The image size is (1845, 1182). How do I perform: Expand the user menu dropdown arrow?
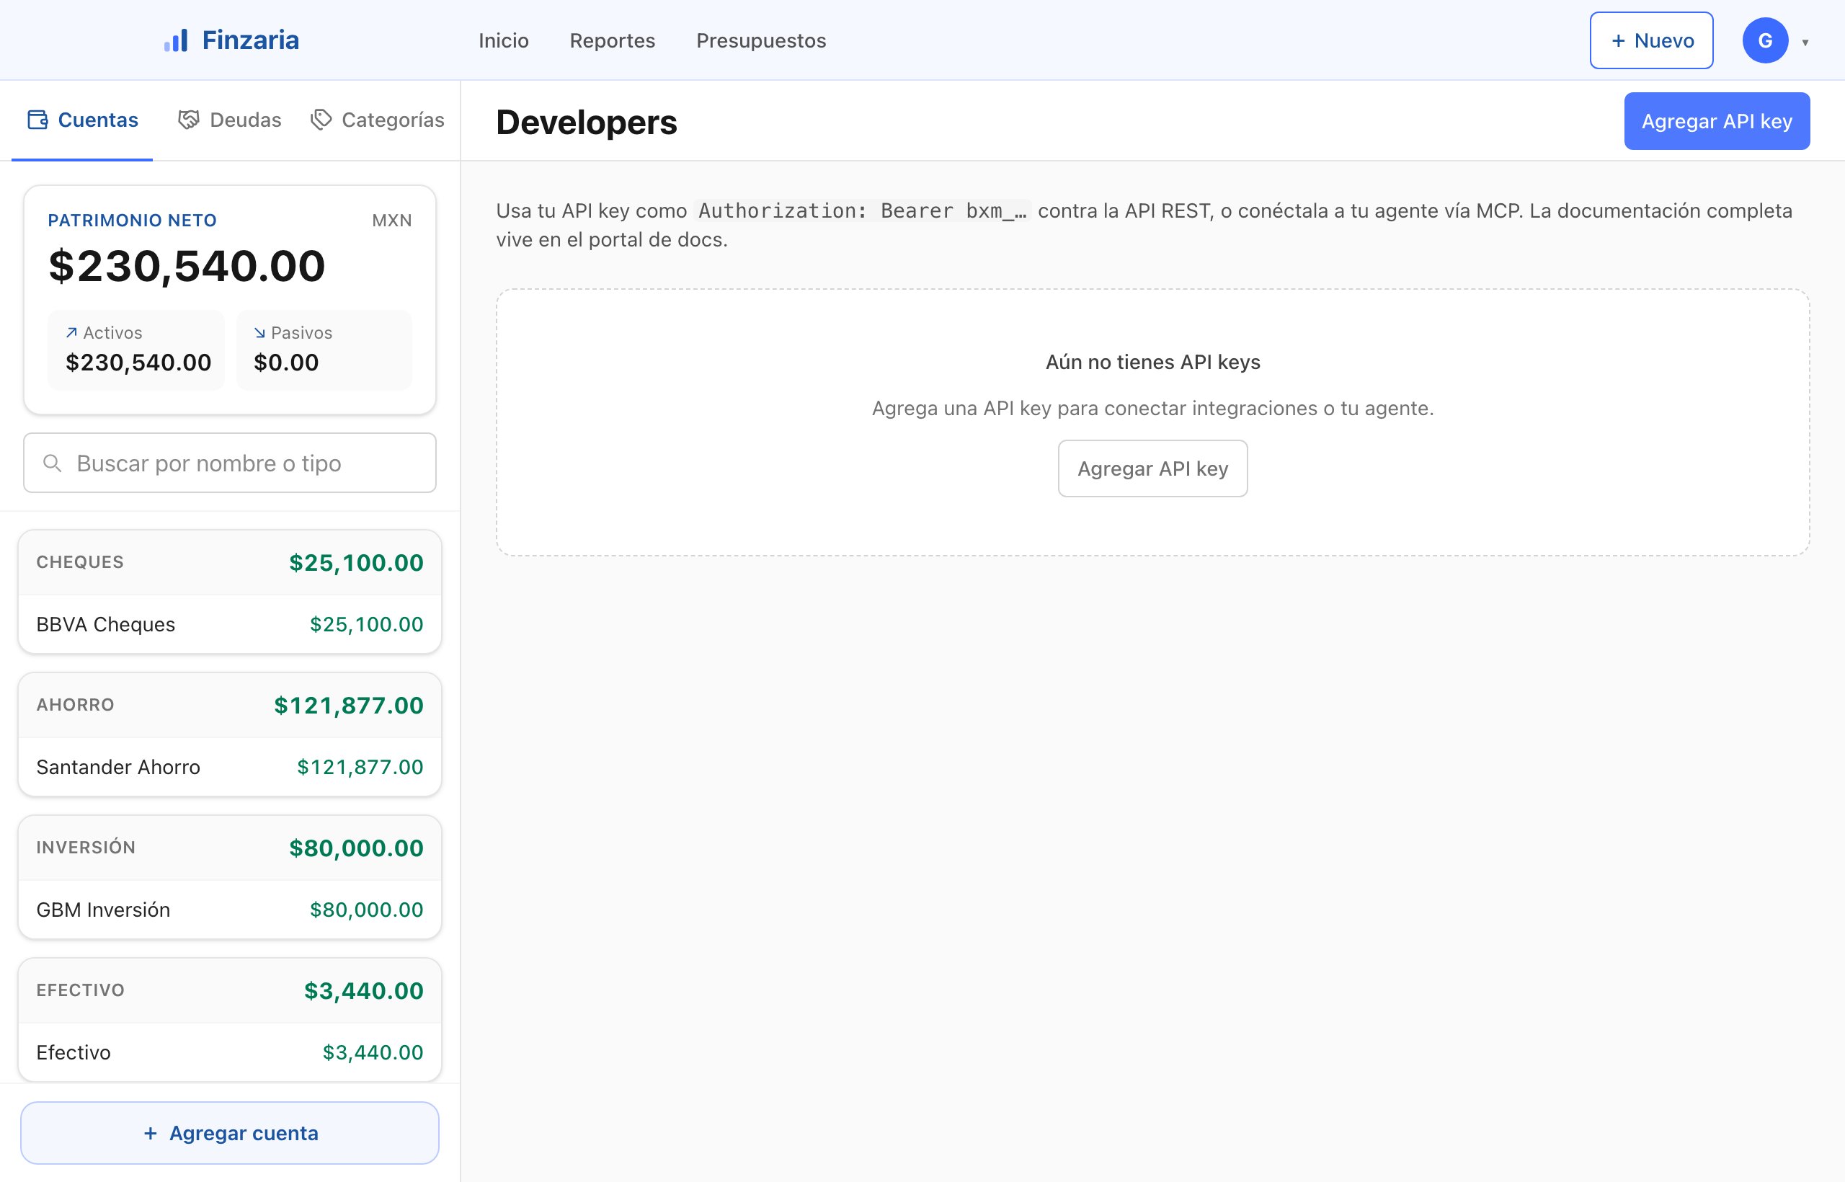[1805, 43]
